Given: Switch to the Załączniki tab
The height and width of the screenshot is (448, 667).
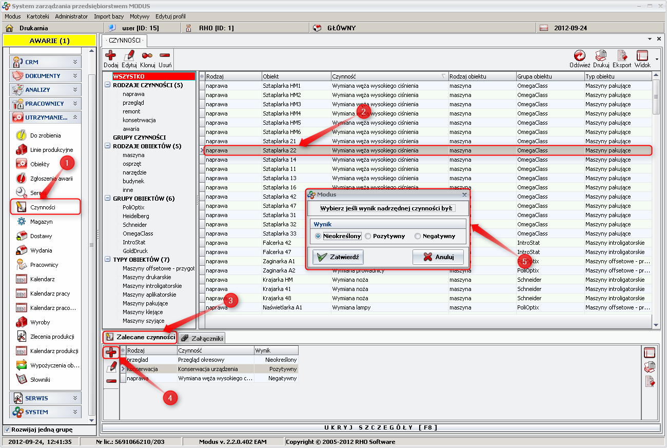Looking at the screenshot, I should click(x=202, y=339).
